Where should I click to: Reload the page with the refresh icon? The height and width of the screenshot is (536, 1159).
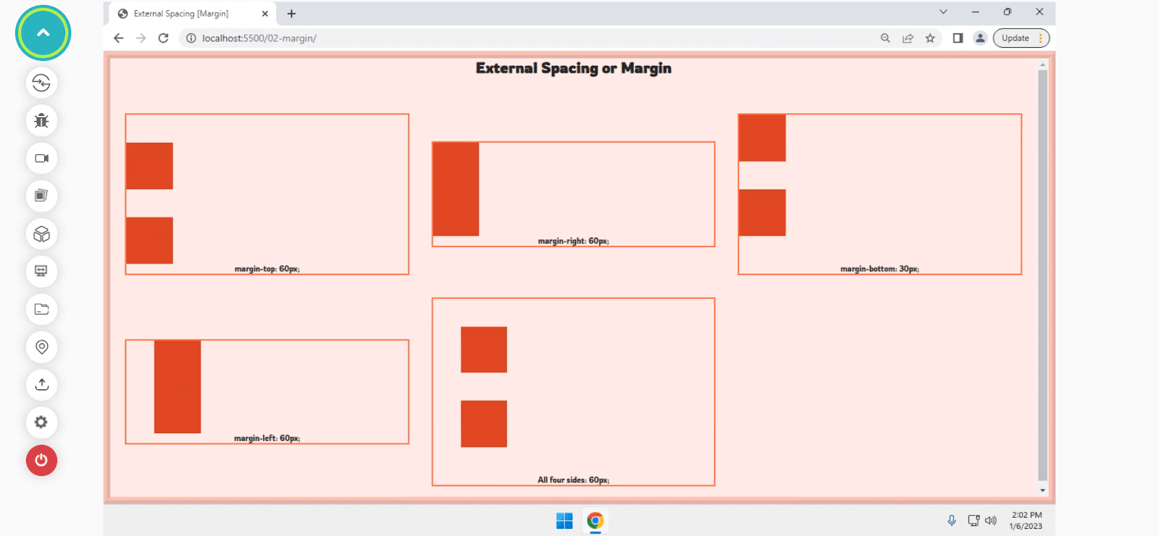[x=164, y=38]
